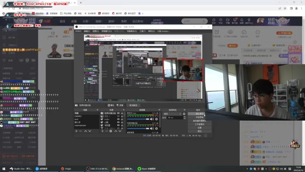The height and width of the screenshot is (172, 305).
Task: Open OBS 编辑(E) menu
Action: (87, 31)
